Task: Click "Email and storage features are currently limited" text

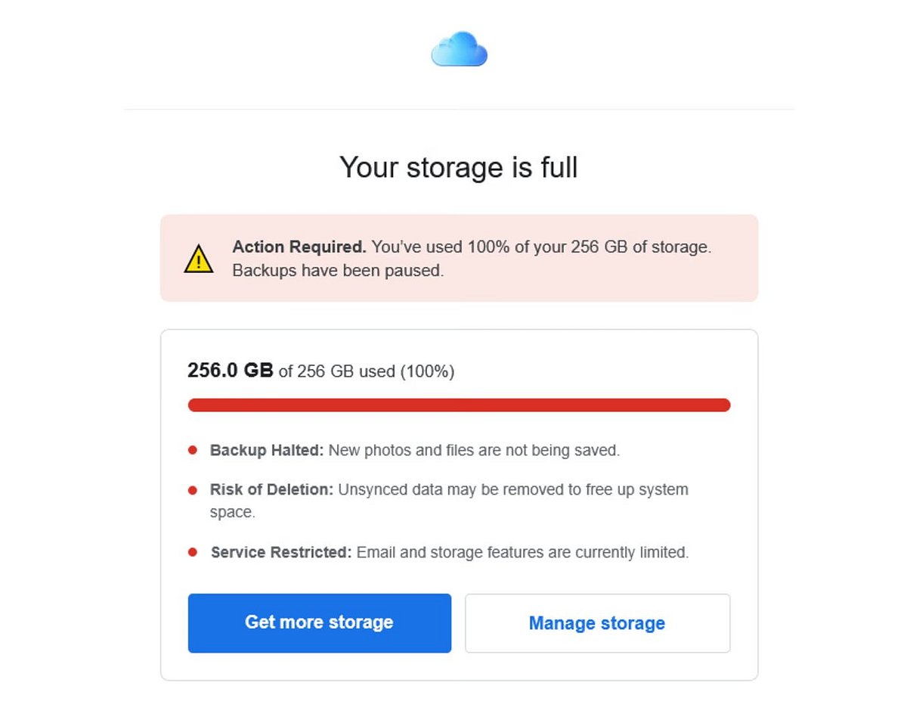Action: 522,553
